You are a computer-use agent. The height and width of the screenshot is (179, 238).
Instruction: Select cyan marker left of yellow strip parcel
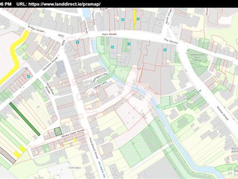click(x=122, y=19)
